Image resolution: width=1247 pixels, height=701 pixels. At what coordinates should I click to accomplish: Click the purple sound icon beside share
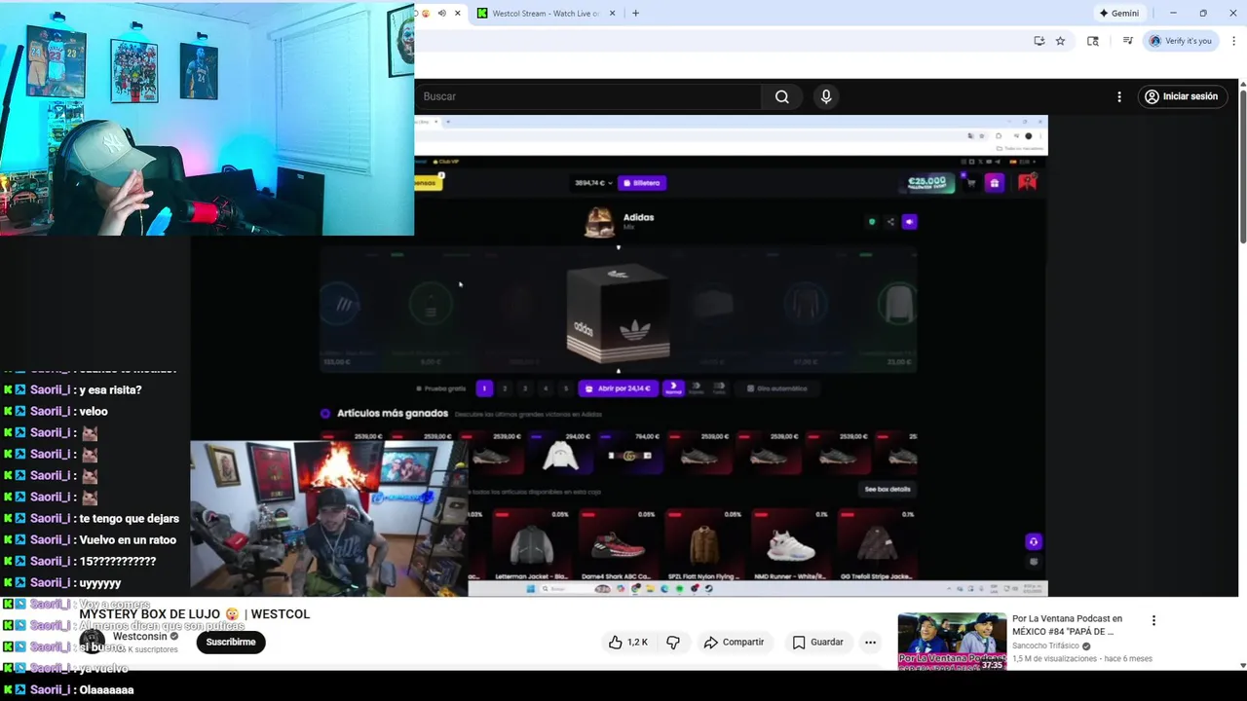click(909, 222)
